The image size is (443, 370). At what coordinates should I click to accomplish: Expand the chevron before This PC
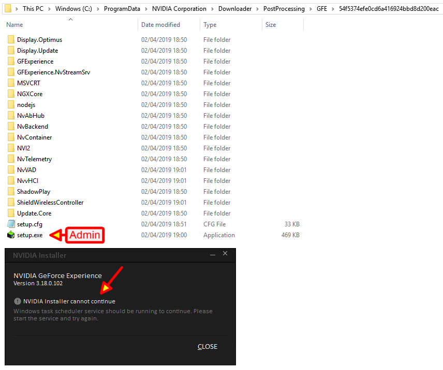click(17, 9)
